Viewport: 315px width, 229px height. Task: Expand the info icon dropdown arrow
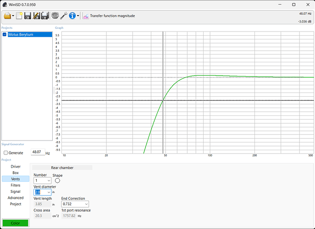pyautogui.click(x=78, y=16)
